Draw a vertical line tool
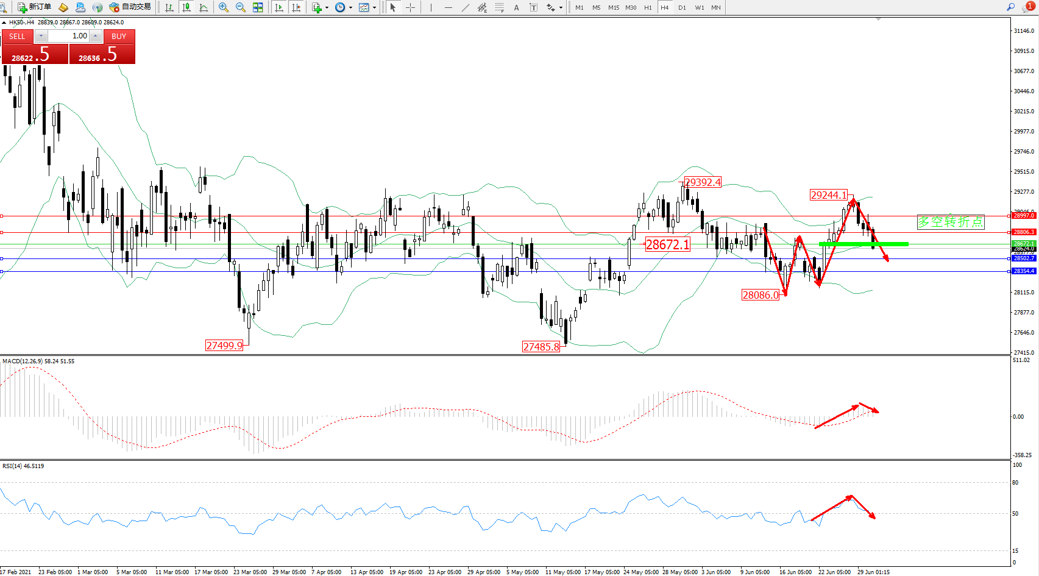This screenshot has width=1039, height=576. [x=431, y=7]
